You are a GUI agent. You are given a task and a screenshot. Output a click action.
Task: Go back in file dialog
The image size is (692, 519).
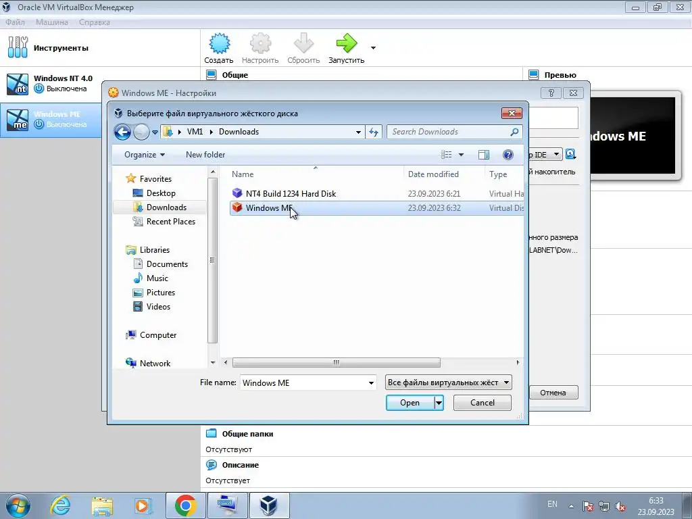click(122, 132)
